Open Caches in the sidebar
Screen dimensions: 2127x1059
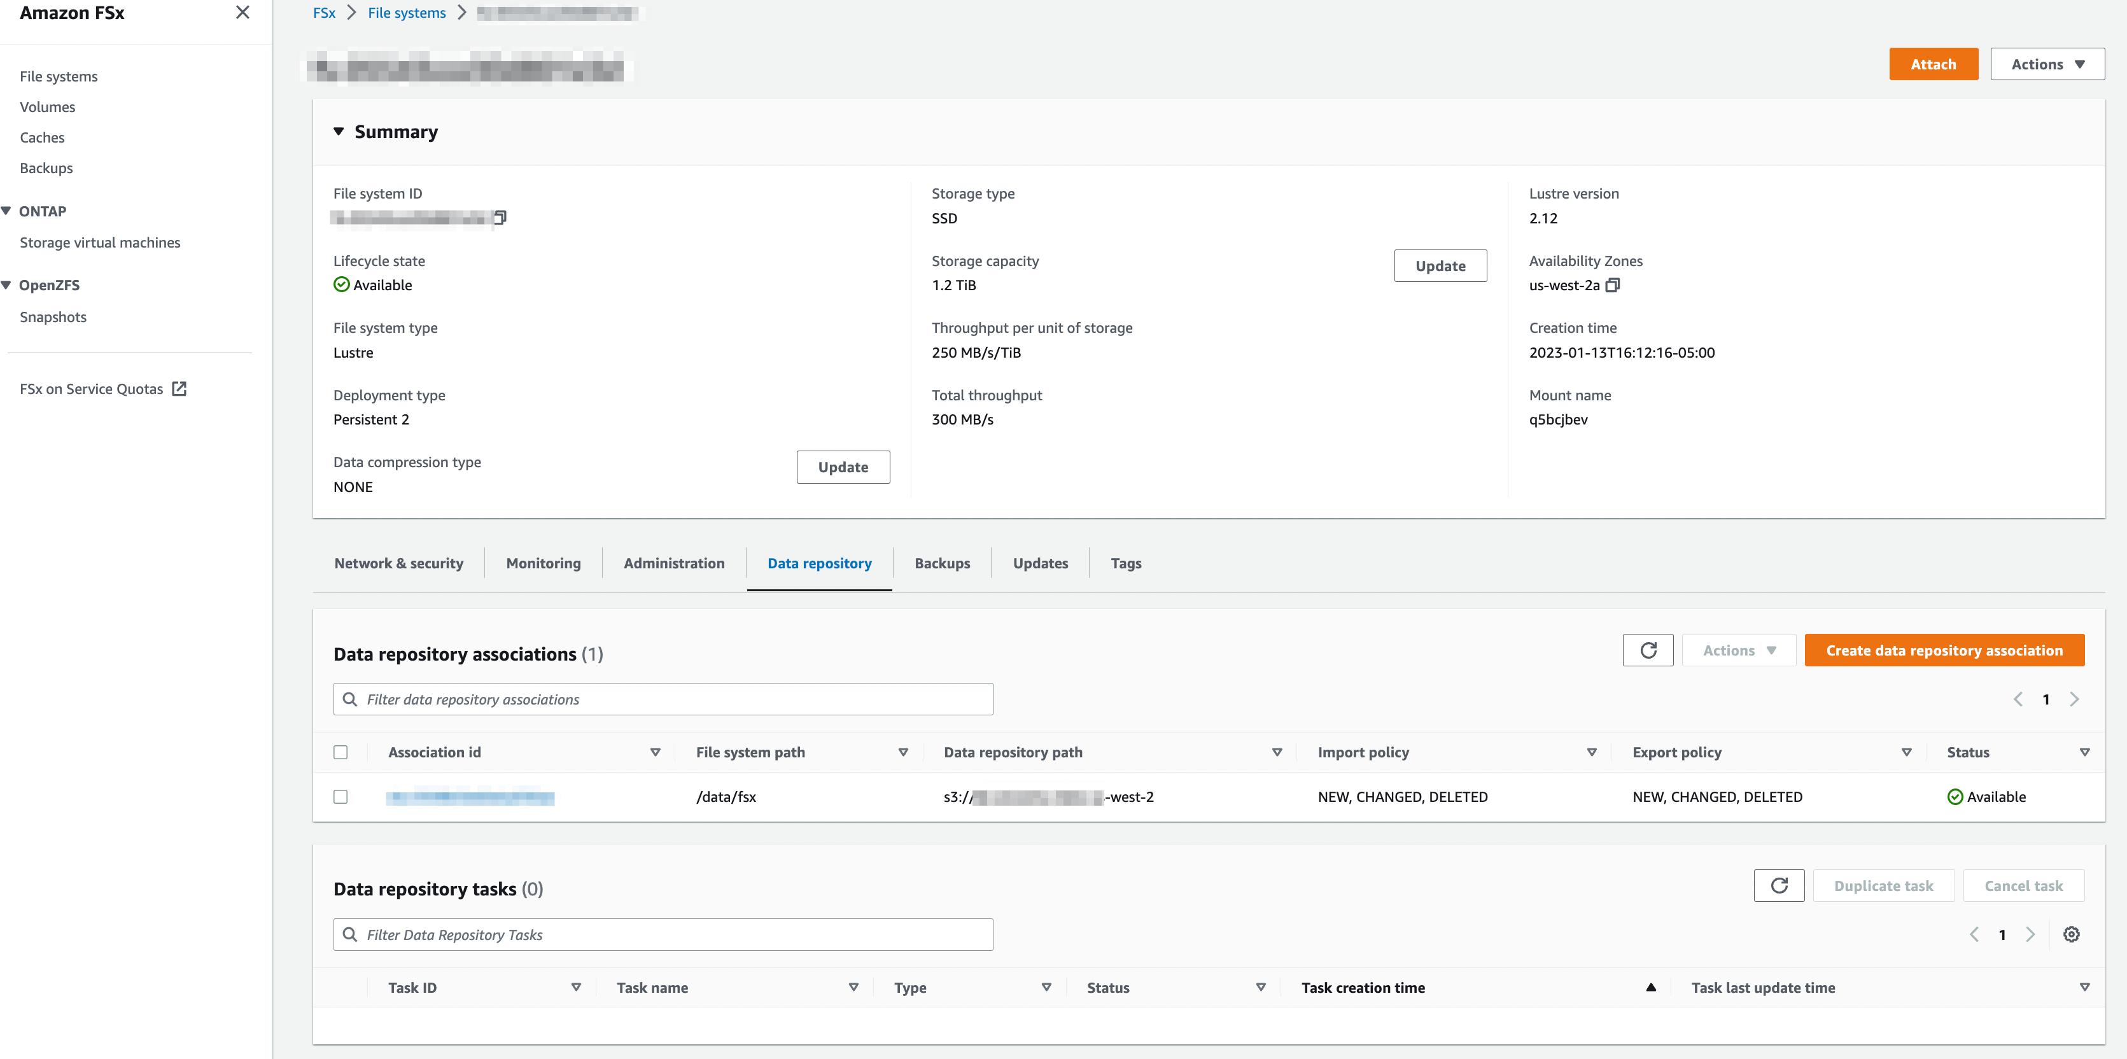42,138
